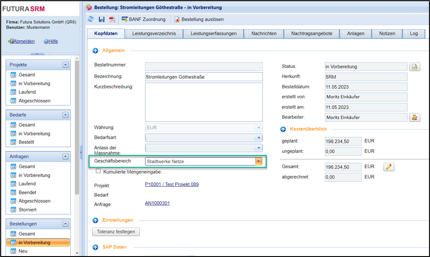Click into the Kurzbeschreibung text area
The image size is (430, 257).
point(203,102)
